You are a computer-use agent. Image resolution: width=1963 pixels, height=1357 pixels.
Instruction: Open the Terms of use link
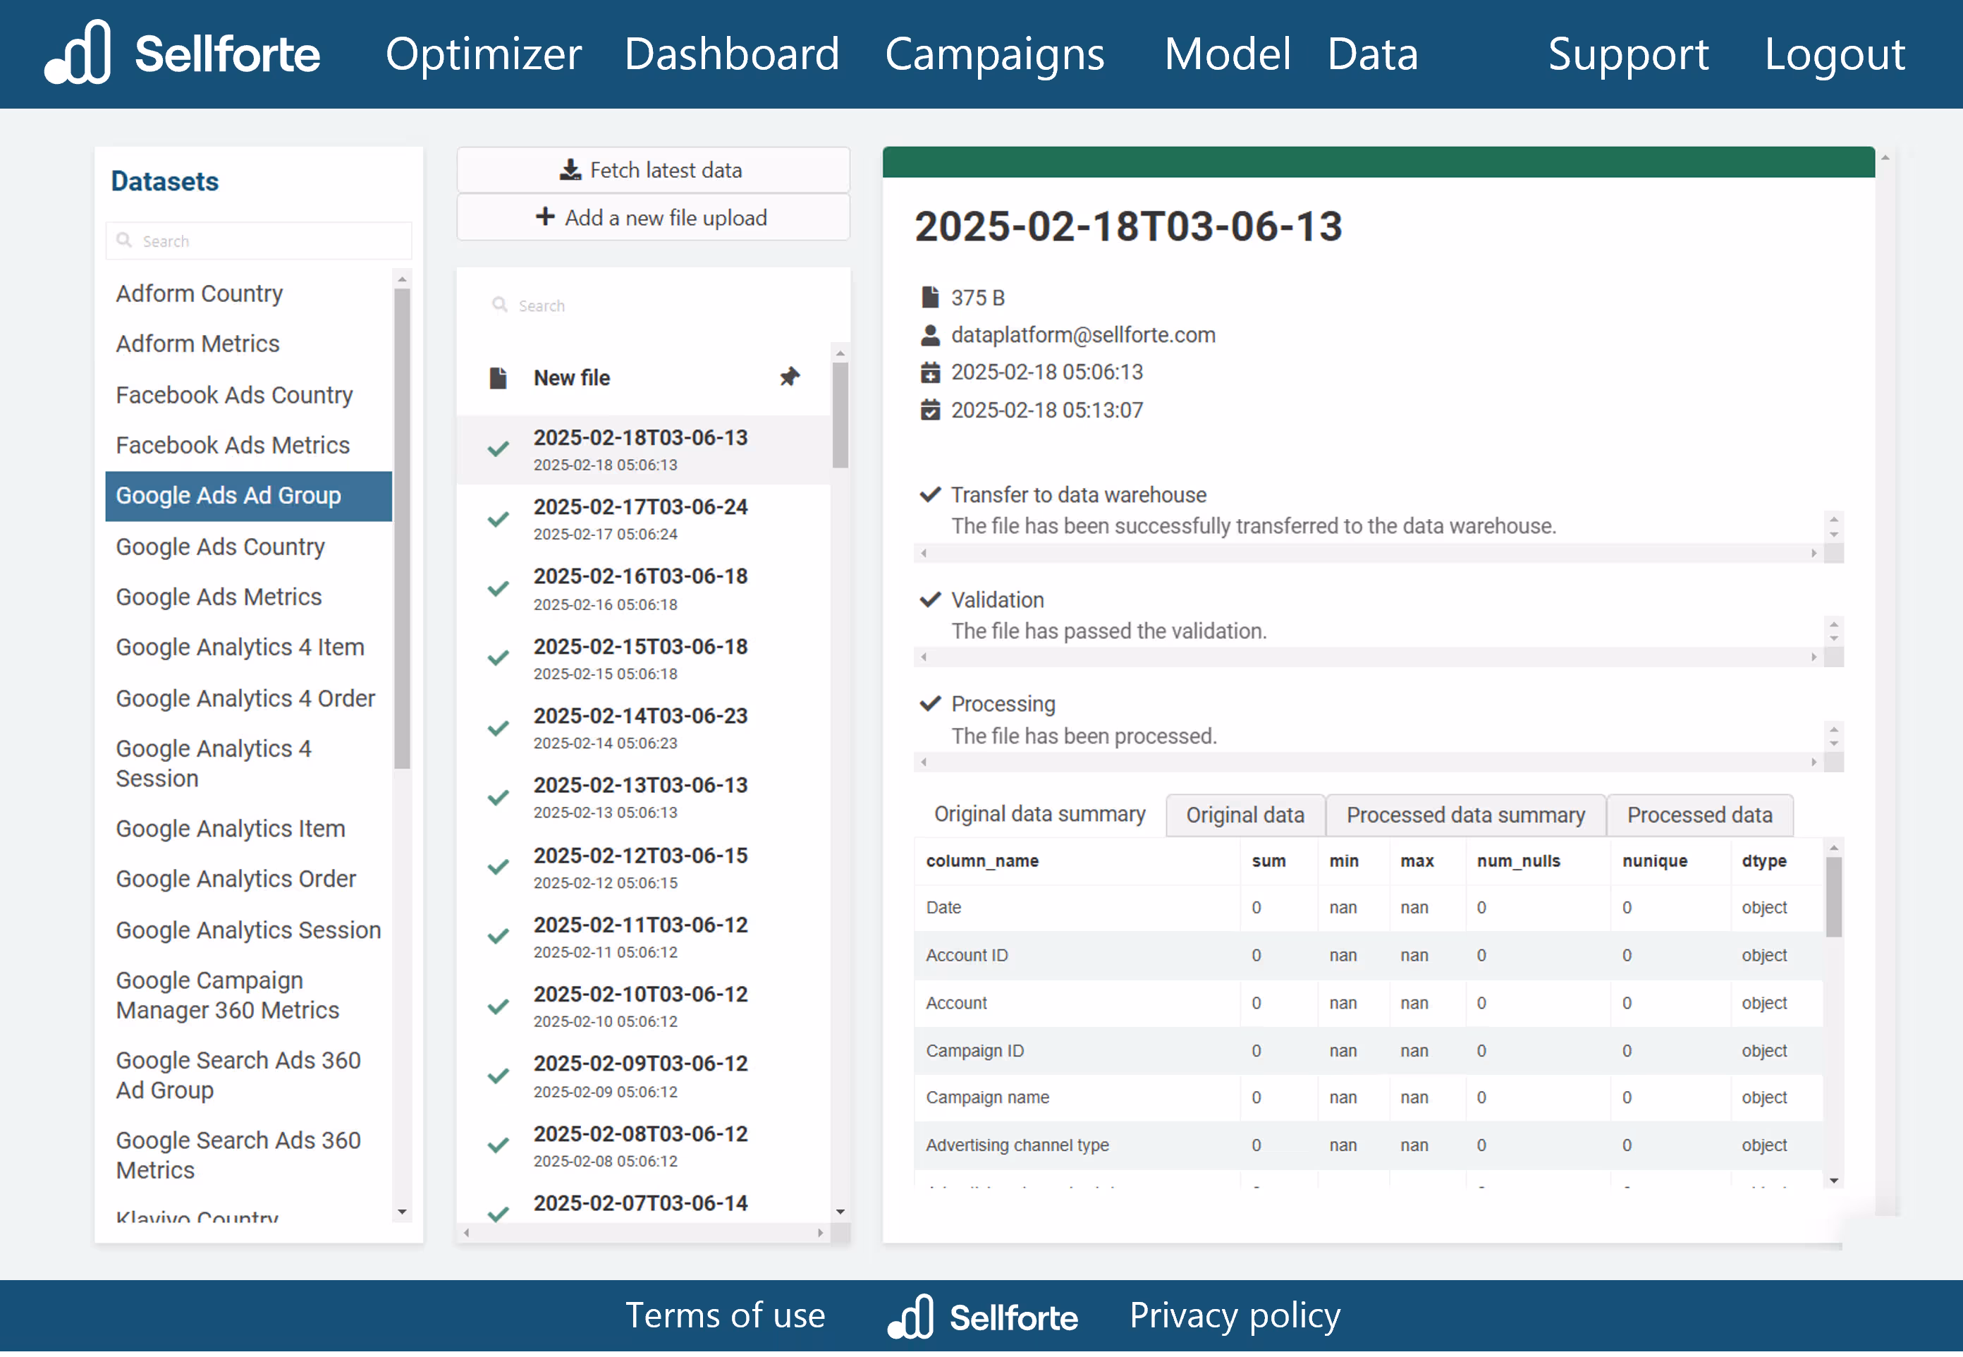click(x=726, y=1315)
